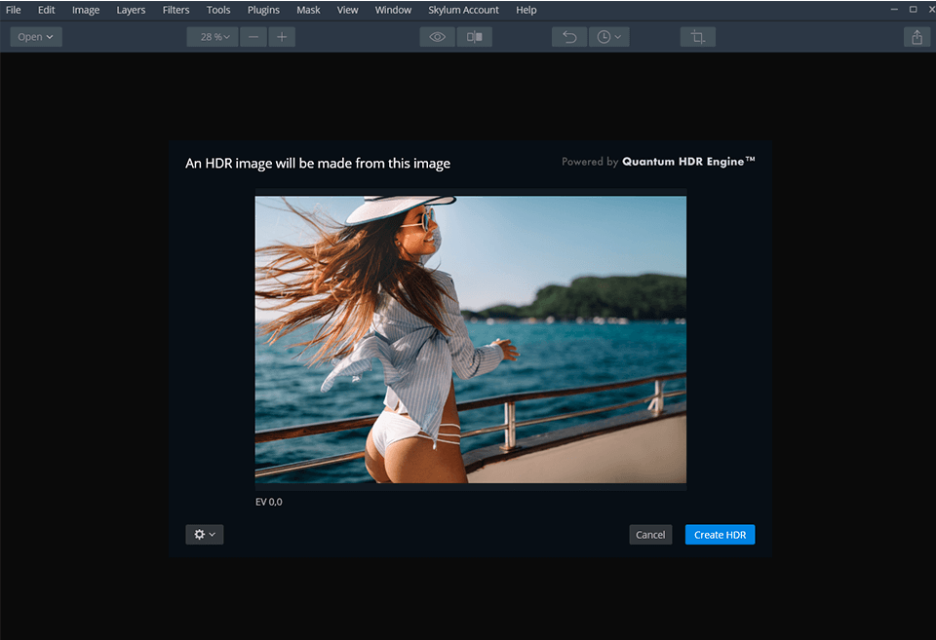This screenshot has height=640, width=936.
Task: Select the Crop tool
Action: pyautogui.click(x=697, y=36)
